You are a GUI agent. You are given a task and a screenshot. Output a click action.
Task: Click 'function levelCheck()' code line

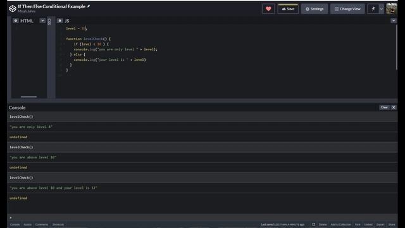89,39
